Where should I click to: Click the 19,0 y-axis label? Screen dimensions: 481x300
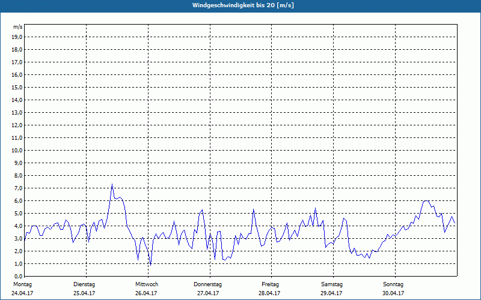[18, 37]
